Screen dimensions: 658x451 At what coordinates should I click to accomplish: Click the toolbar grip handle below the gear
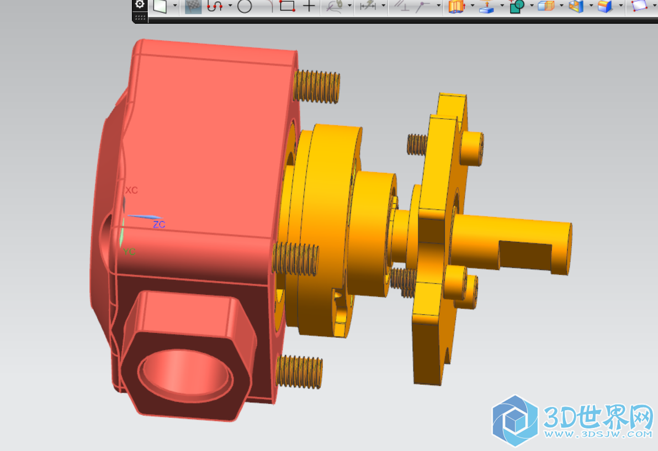click(140, 18)
